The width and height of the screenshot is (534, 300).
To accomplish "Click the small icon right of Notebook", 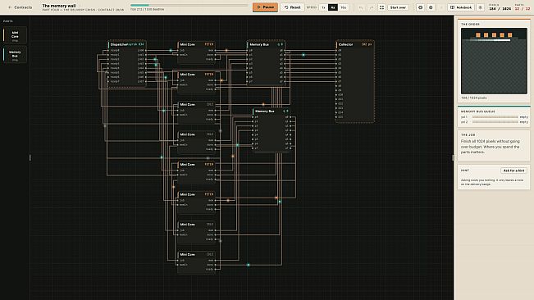I will [481, 7].
